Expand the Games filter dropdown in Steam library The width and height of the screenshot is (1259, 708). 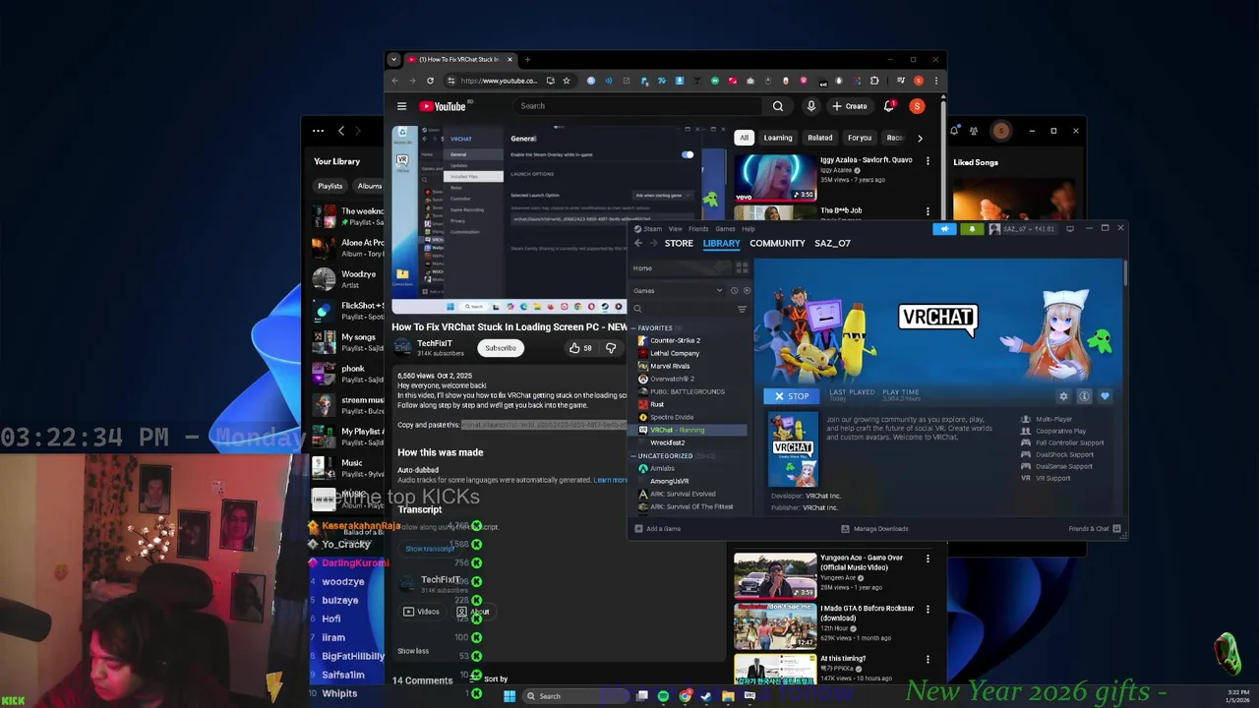coord(679,290)
